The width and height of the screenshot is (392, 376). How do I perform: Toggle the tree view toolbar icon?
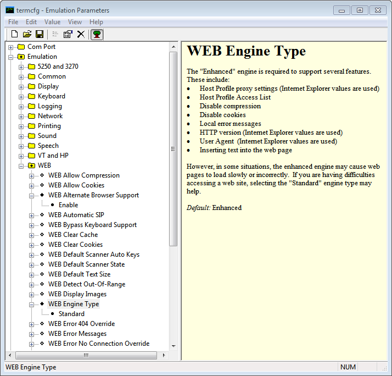(x=97, y=35)
